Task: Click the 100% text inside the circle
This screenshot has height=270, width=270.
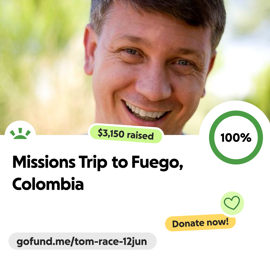Action: tap(236, 137)
